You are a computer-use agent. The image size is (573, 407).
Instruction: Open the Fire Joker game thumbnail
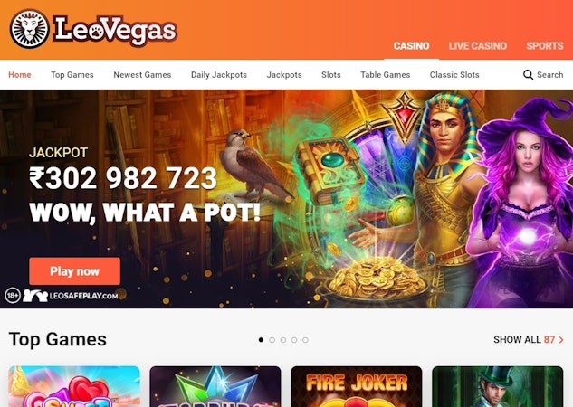(357, 386)
